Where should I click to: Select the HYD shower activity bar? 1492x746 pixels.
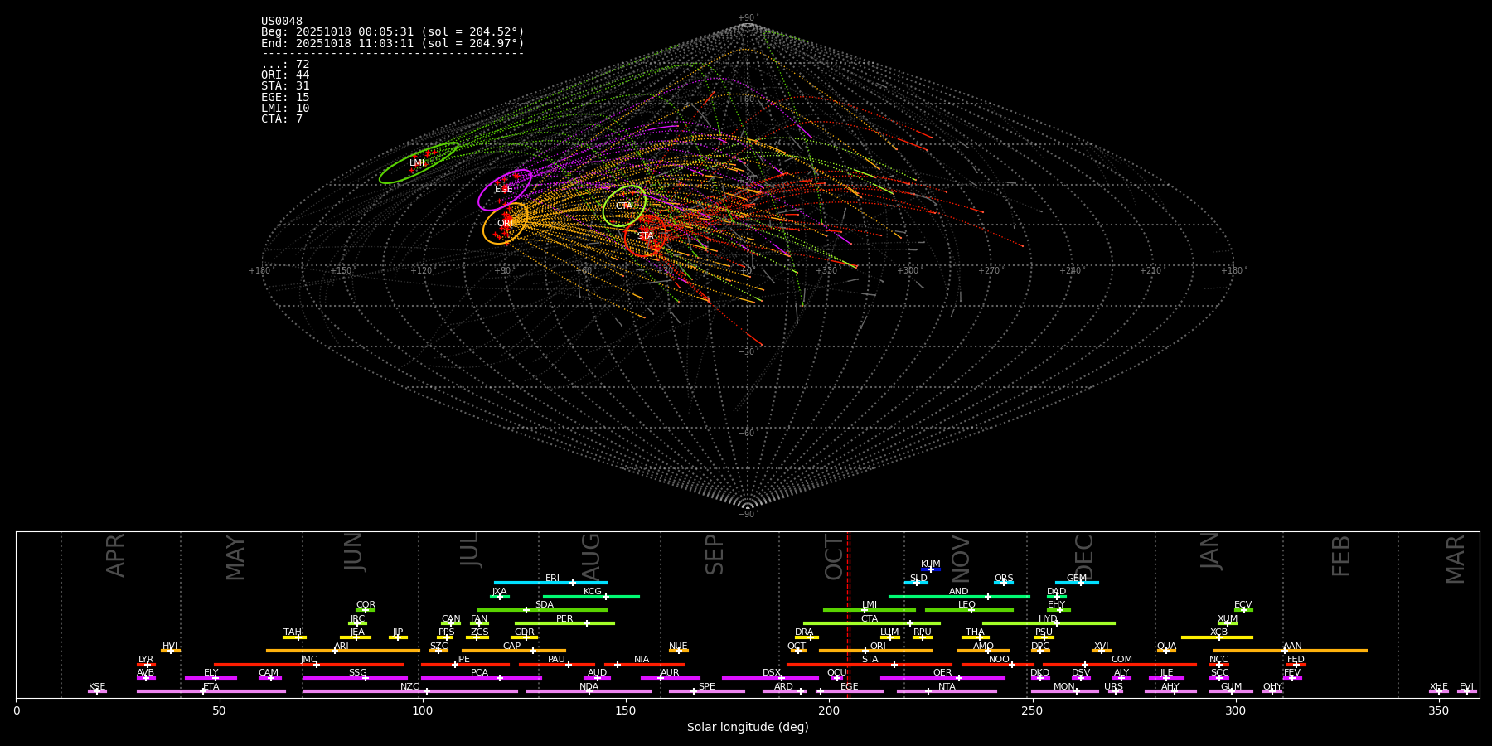[x=1049, y=623]
